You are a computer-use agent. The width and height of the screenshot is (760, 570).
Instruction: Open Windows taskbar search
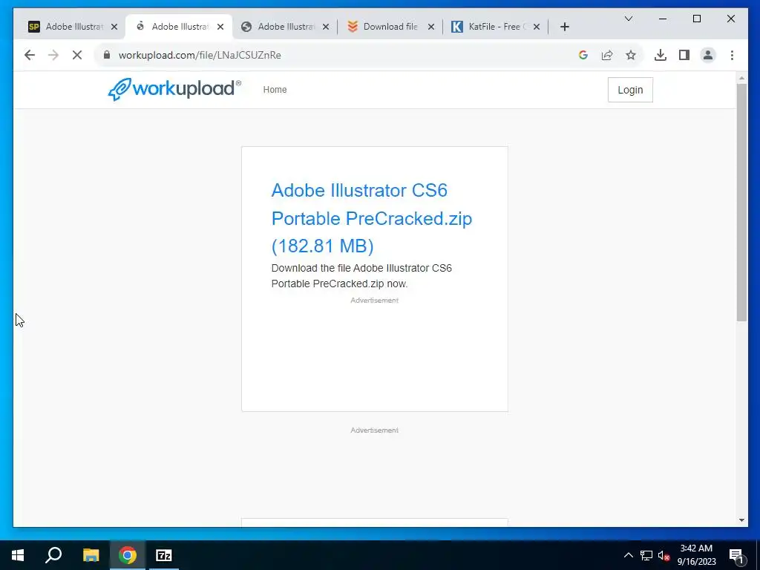[53, 555]
